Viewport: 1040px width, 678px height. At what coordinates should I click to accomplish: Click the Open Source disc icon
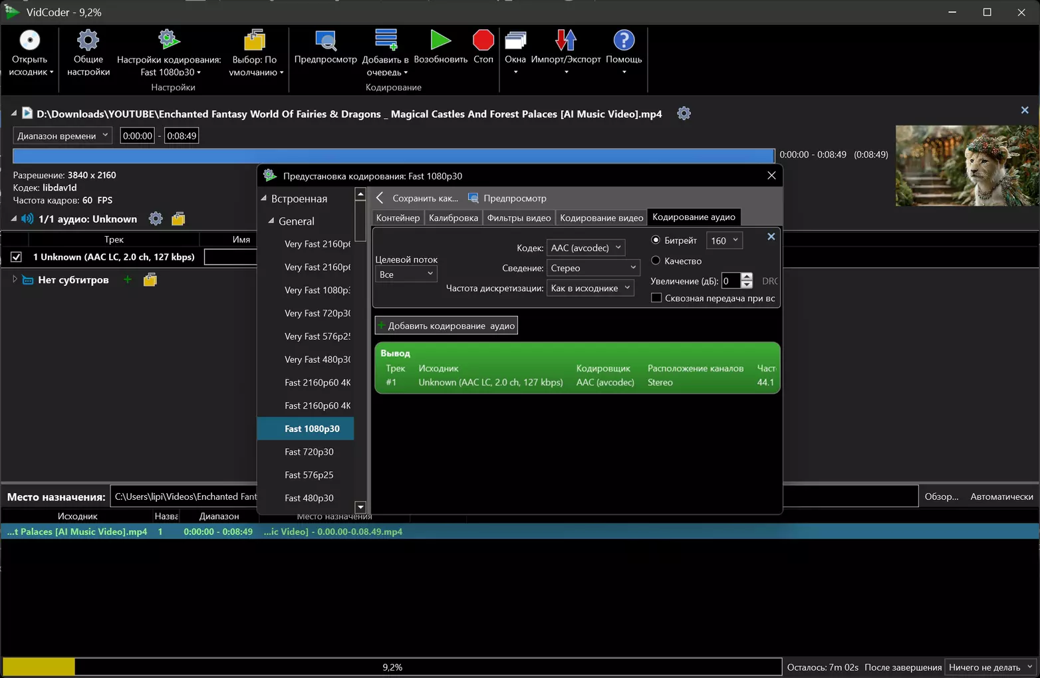[x=29, y=41]
